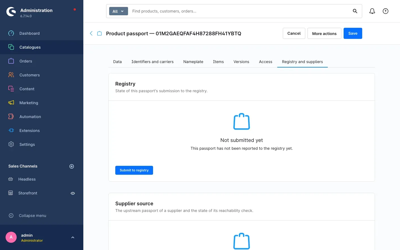Expand the admin user menu chevron

pos(73,237)
